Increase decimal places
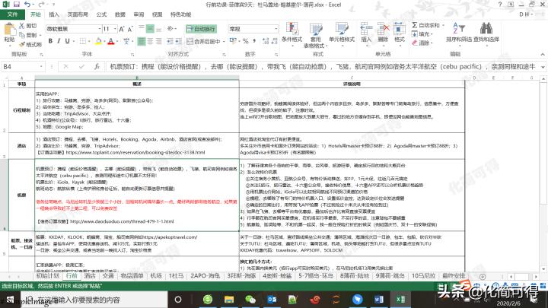This screenshot has width=548, height=308. (x=266, y=41)
